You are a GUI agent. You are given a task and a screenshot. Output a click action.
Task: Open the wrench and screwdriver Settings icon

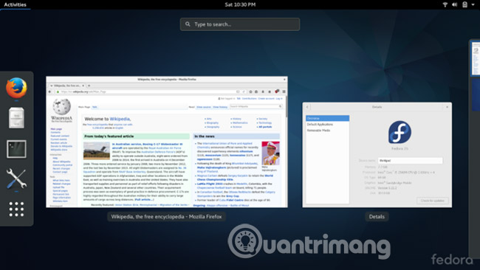tap(16, 179)
